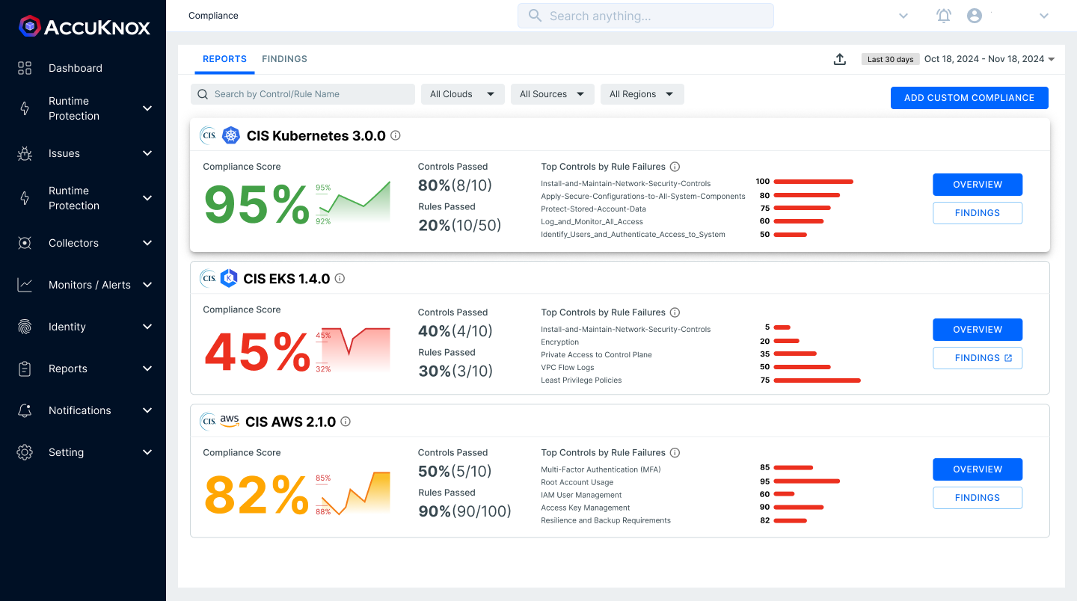
Task: Open OVERVIEW for CIS EKS 1.4.0
Action: pos(978,330)
